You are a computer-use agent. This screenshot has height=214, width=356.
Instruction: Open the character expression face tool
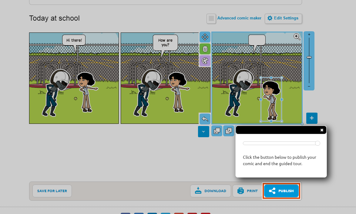(205, 49)
